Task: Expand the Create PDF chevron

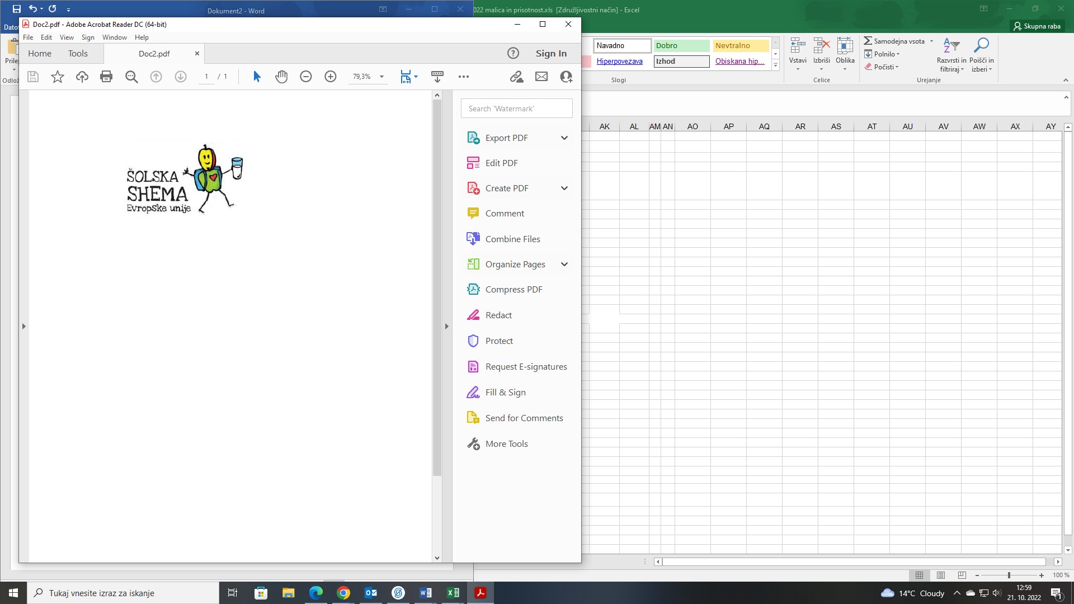Action: point(564,188)
